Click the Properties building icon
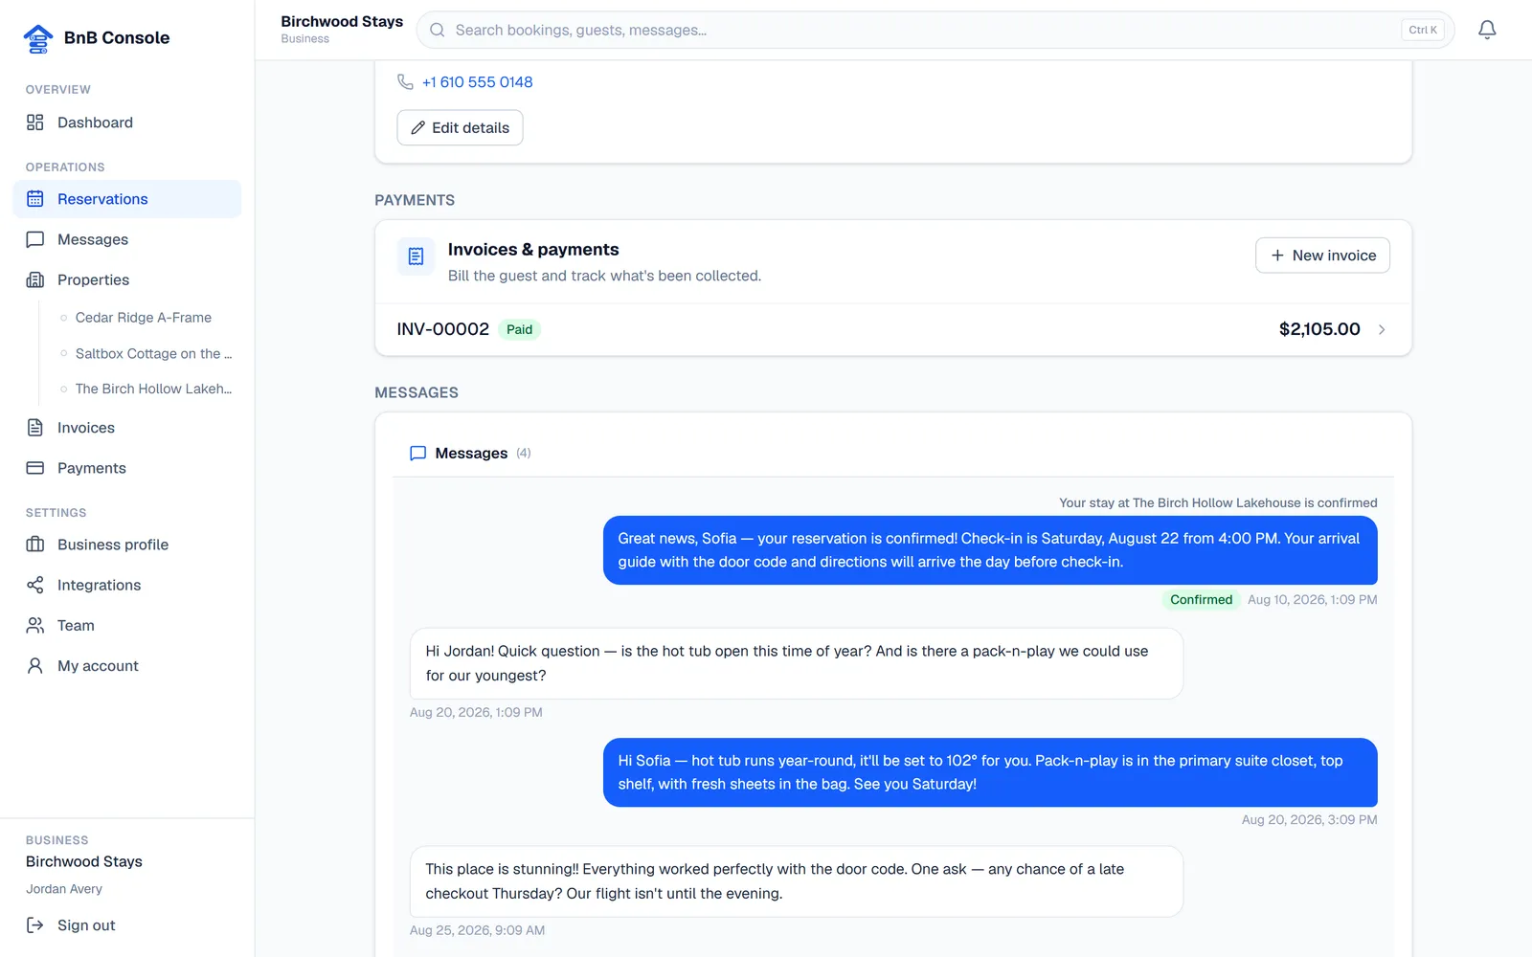Screen dimensions: 1532x957 [35, 279]
